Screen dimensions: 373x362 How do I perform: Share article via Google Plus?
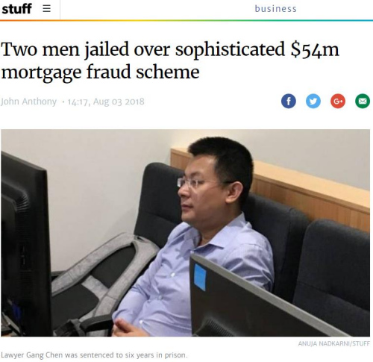point(338,102)
